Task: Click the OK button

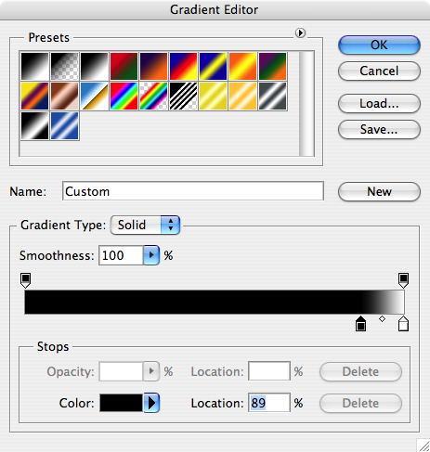Action: click(x=379, y=45)
